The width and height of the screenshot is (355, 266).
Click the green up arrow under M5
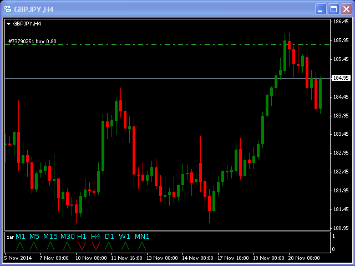pyautogui.click(x=34, y=246)
